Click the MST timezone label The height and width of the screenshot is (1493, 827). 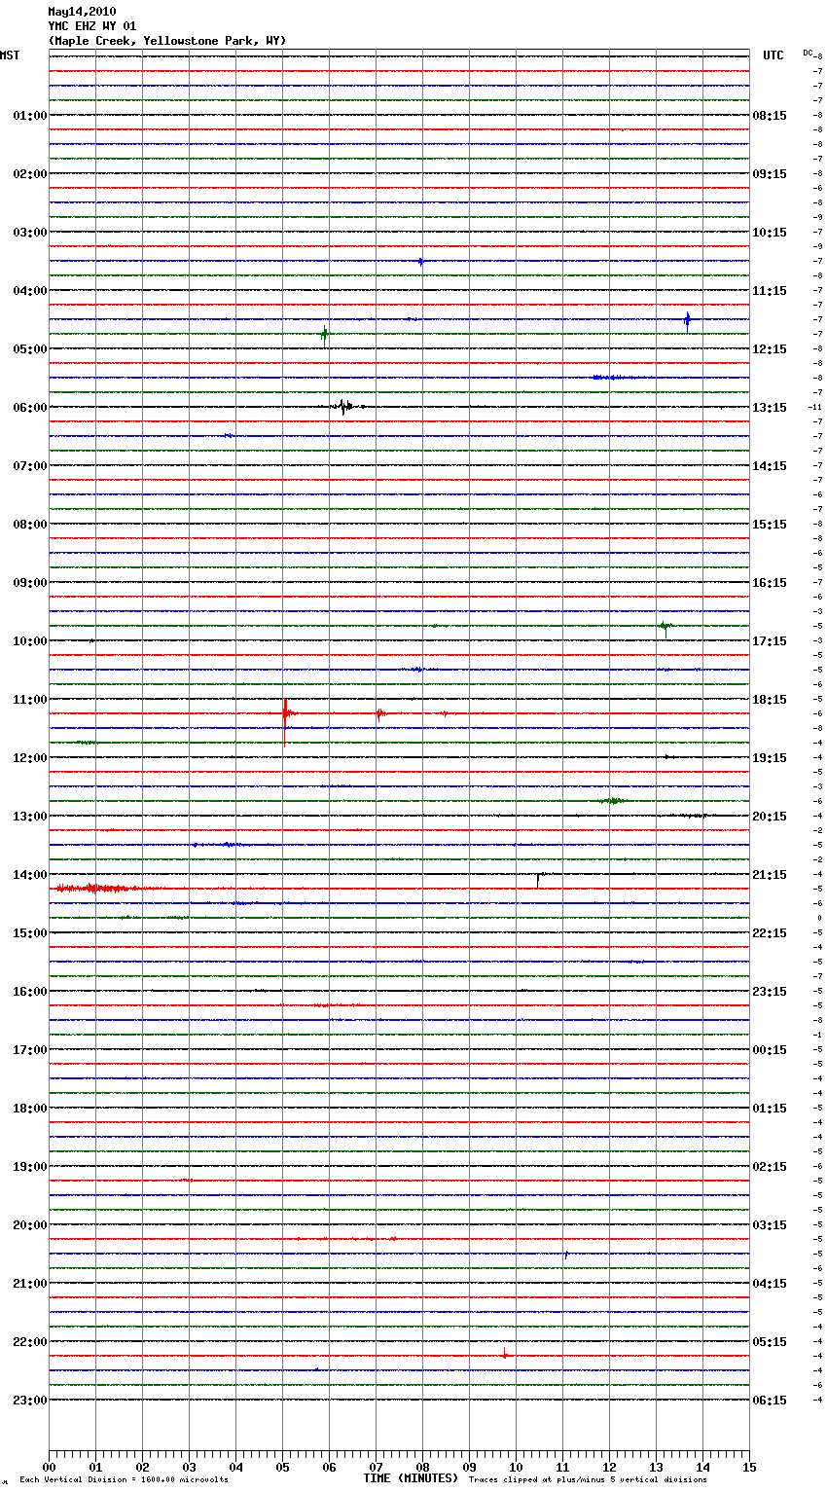click(x=10, y=55)
